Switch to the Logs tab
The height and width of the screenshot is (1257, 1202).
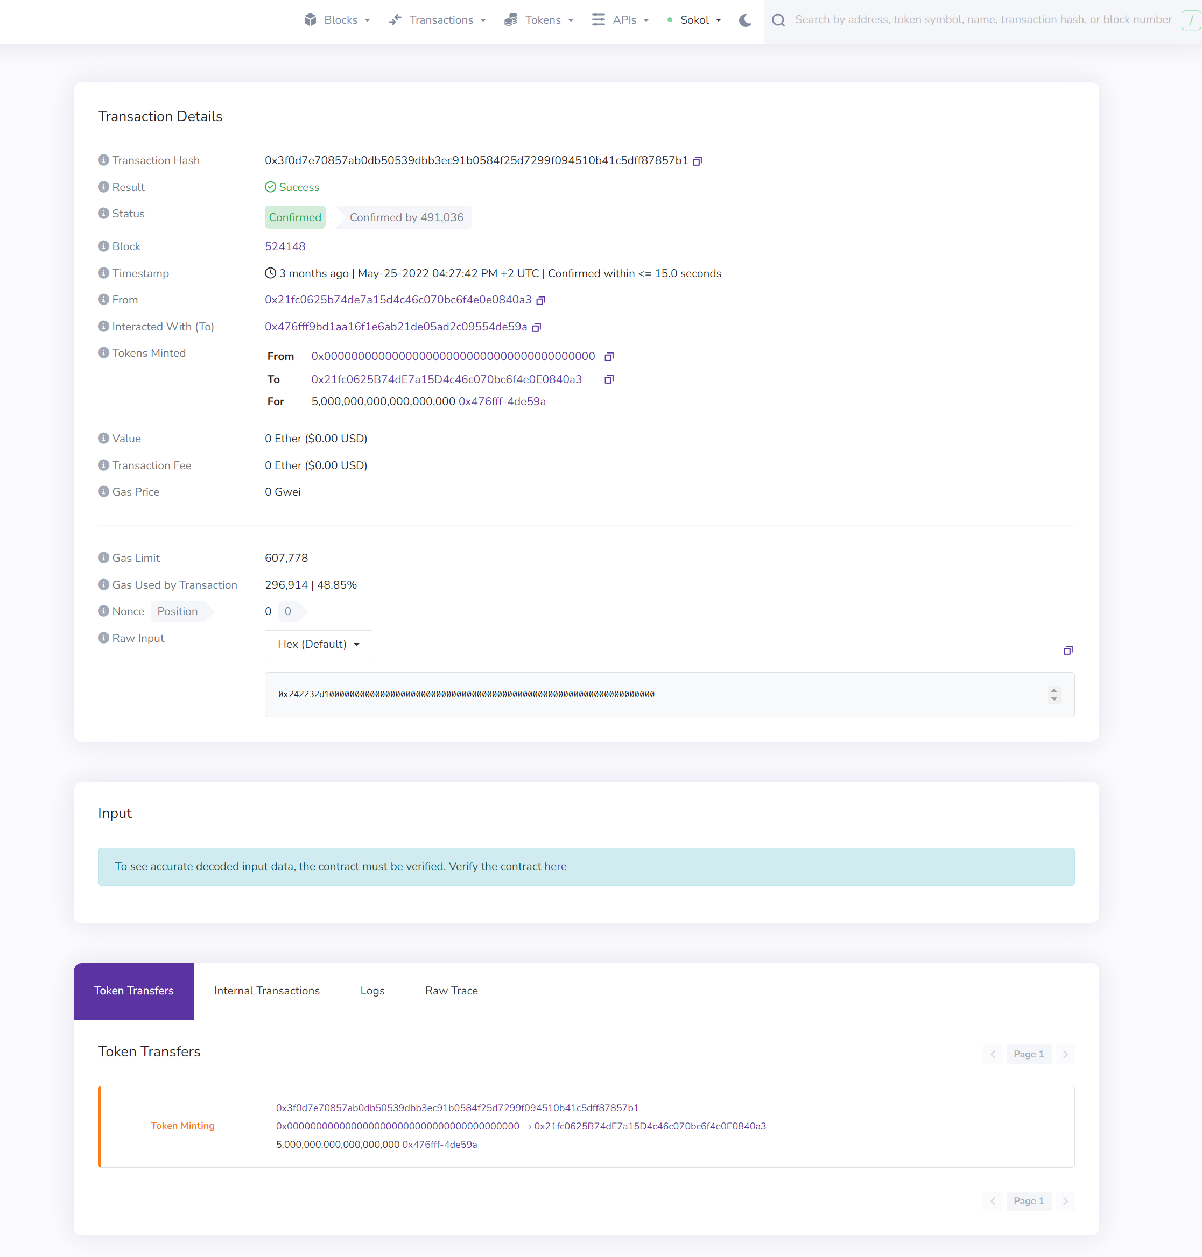371,990
